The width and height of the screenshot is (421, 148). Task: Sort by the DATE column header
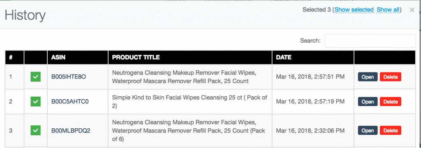tap(313, 57)
